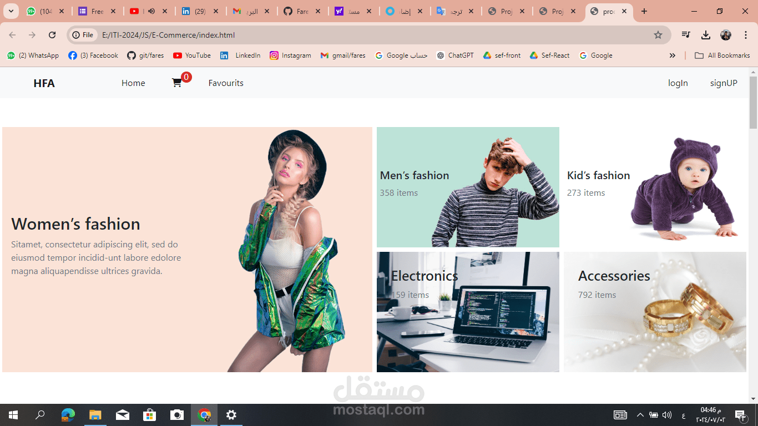Click the browser profile avatar icon
The height and width of the screenshot is (426, 758).
coord(726,34)
